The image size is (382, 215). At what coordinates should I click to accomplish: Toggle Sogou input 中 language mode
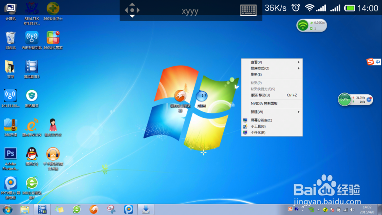tap(378, 62)
